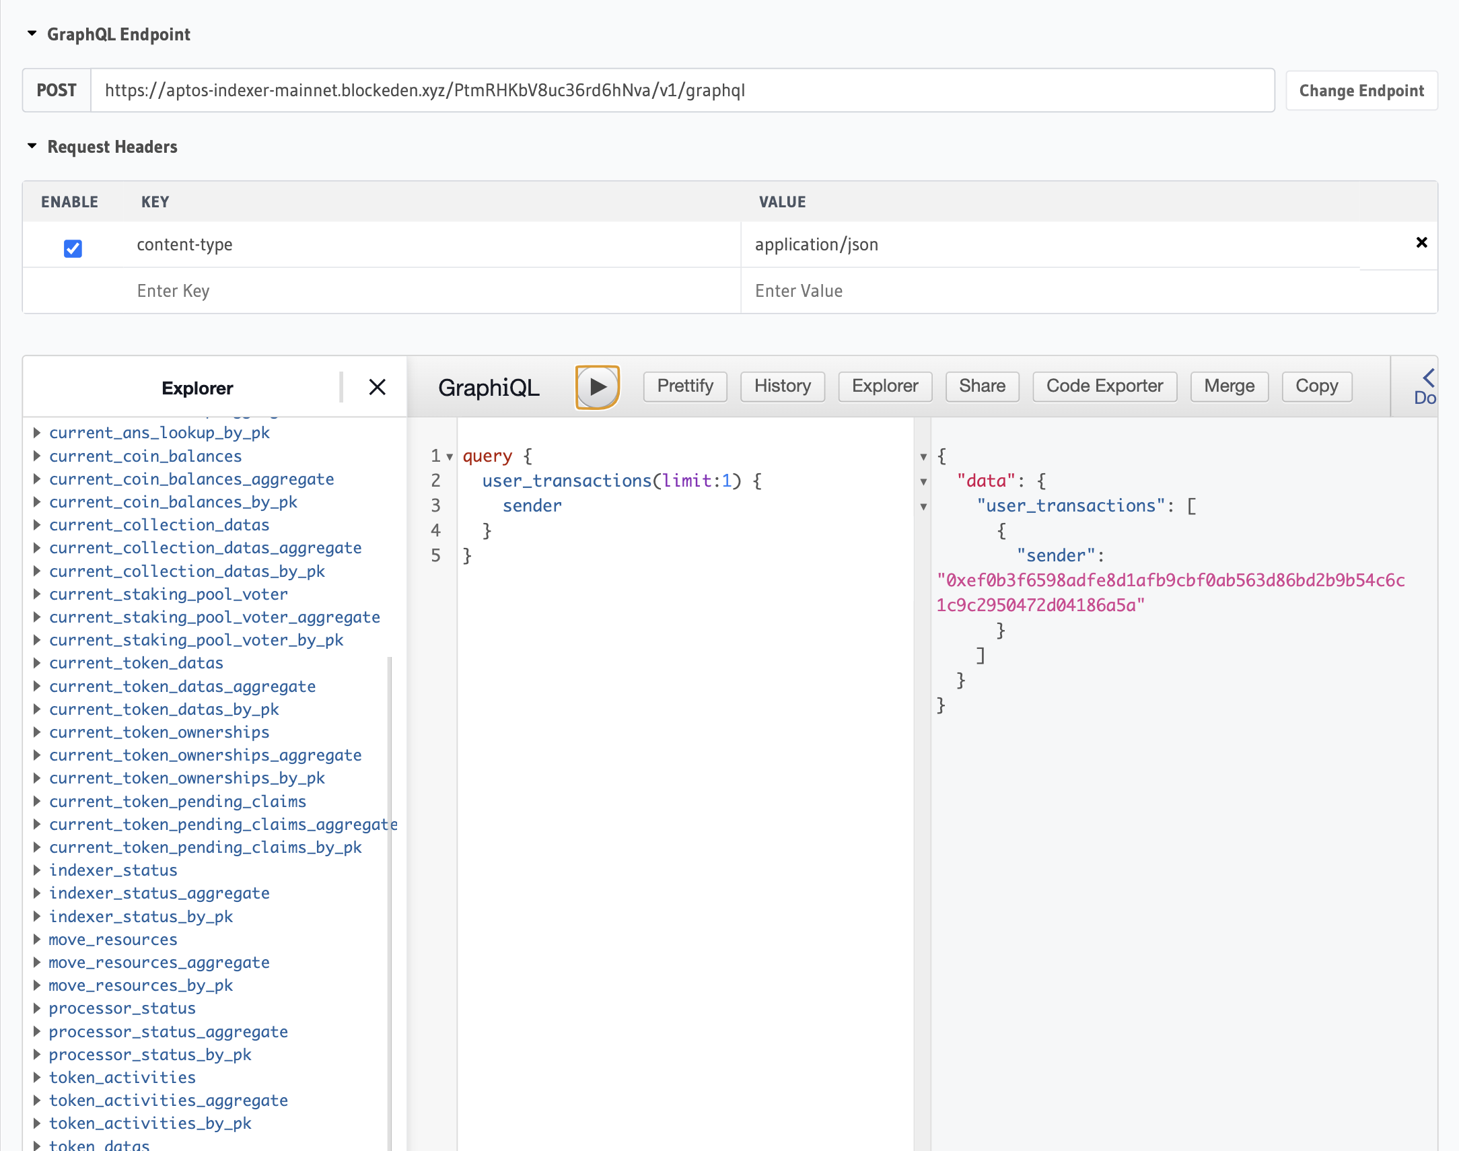Click the Enter Key header input
The image size is (1459, 1151).
pos(431,291)
